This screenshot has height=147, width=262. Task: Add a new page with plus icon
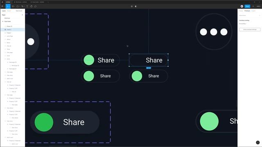(x=23, y=15)
